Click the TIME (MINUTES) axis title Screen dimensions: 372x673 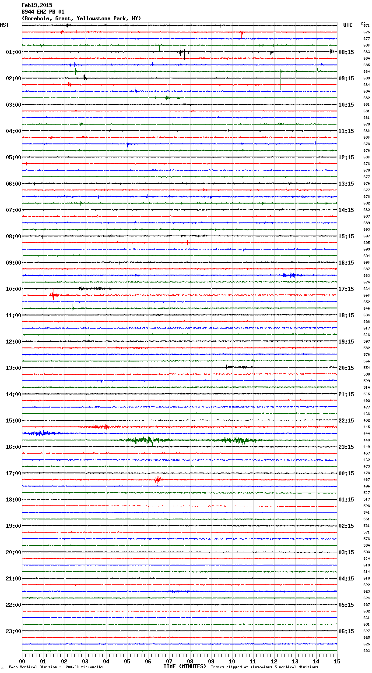point(185,666)
